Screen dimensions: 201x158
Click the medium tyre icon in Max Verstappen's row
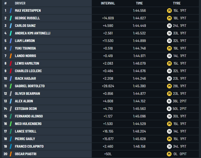169,11
